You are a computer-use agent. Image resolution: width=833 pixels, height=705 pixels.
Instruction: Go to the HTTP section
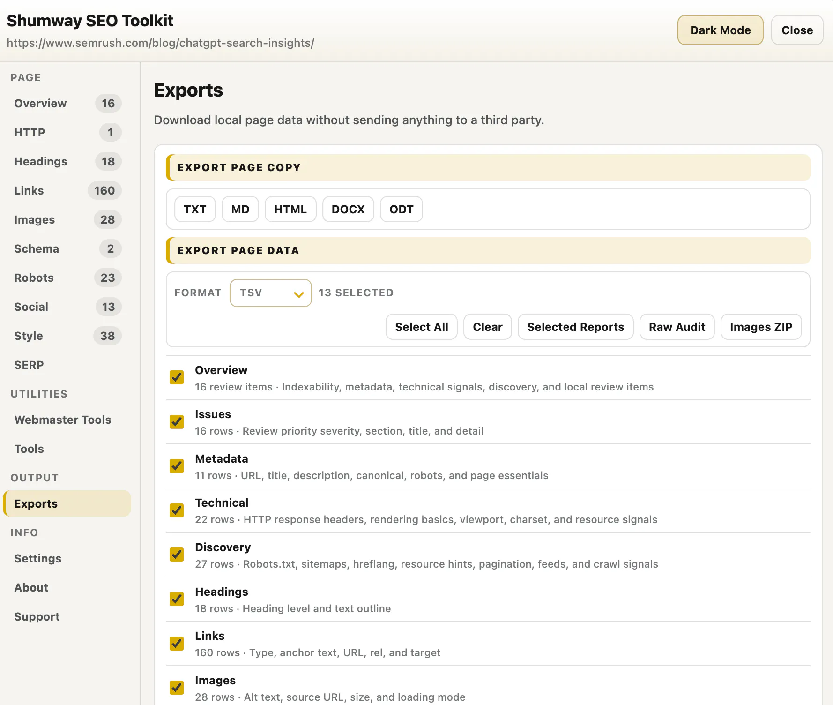(x=67, y=132)
